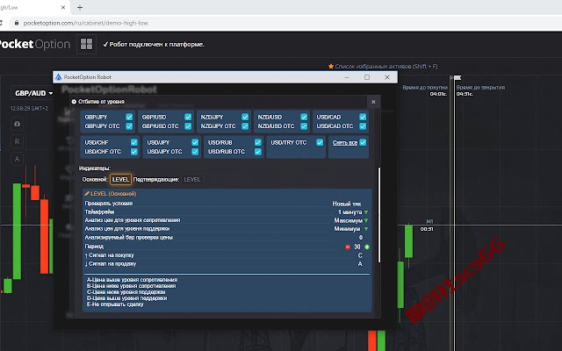The height and width of the screenshot is (351, 562).
Task: Toggle the NZD/USD OTC checkbox
Action: 304,126
